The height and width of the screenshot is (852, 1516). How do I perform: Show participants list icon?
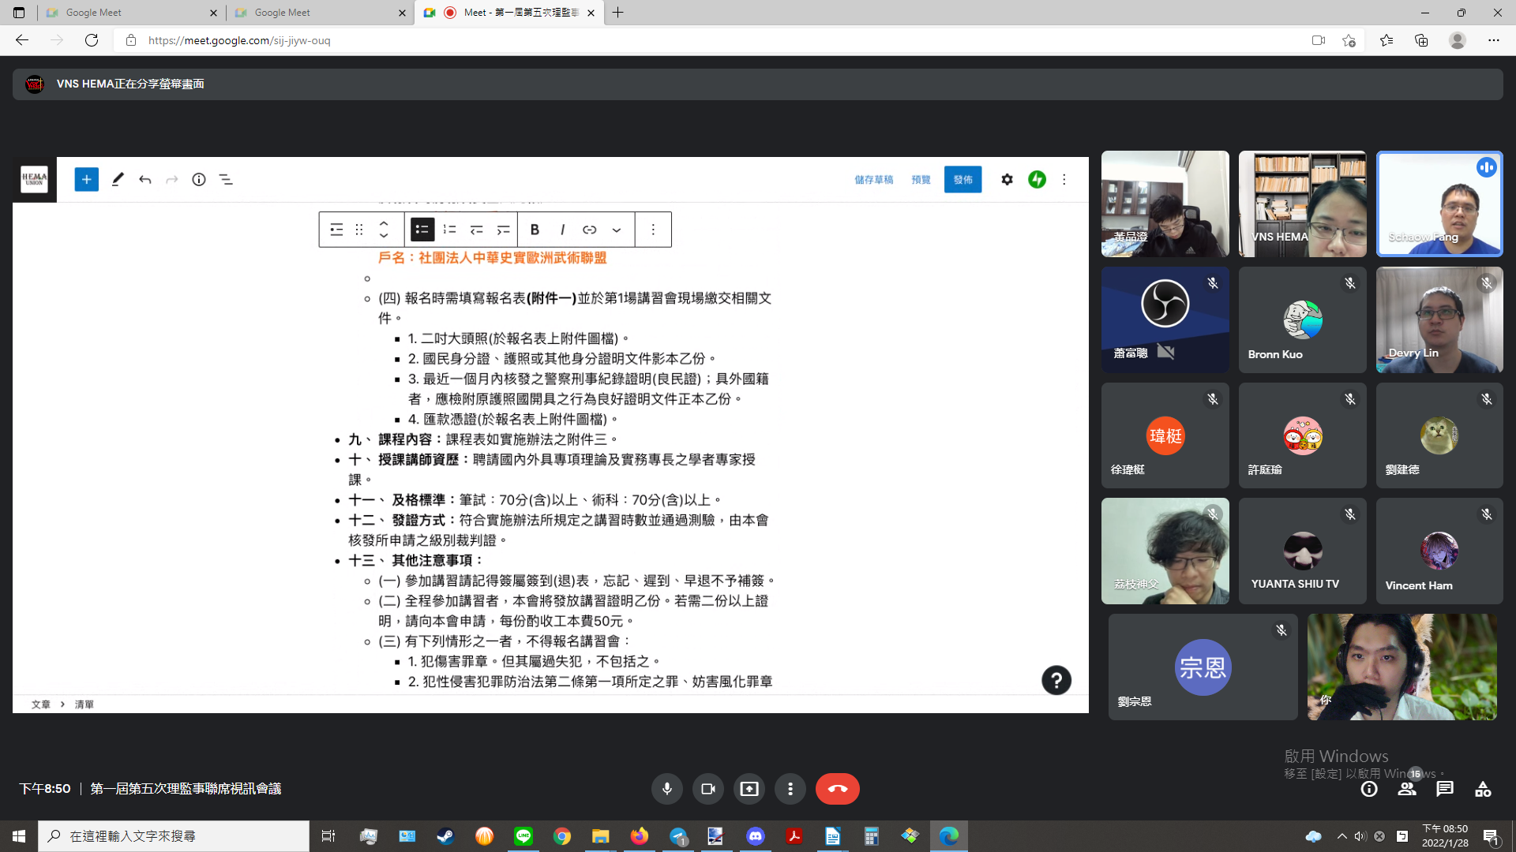(1407, 789)
